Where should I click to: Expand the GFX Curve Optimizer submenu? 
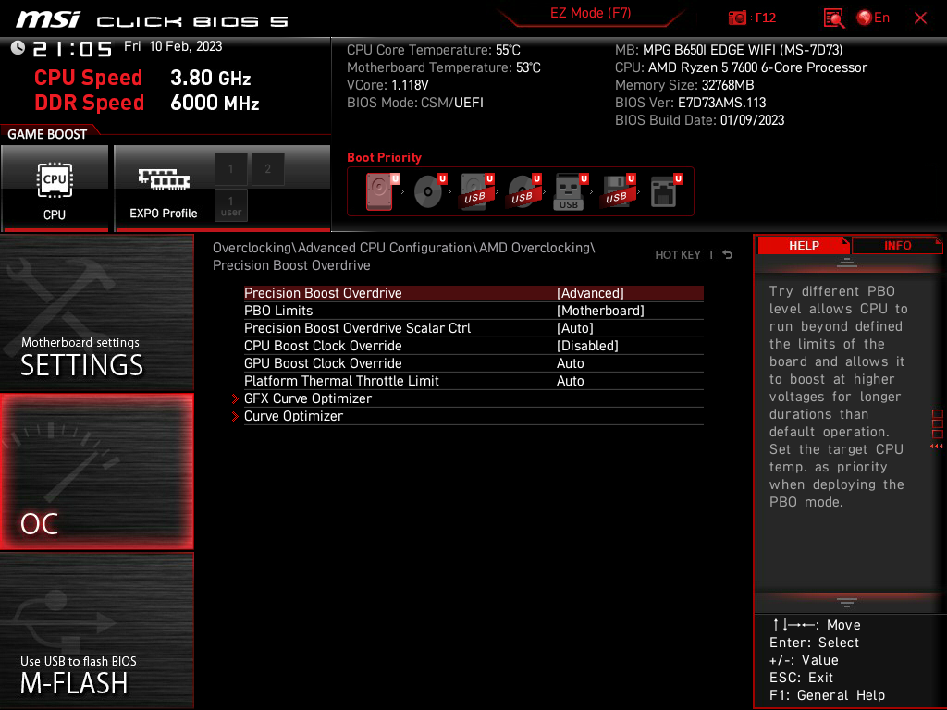tap(473, 398)
